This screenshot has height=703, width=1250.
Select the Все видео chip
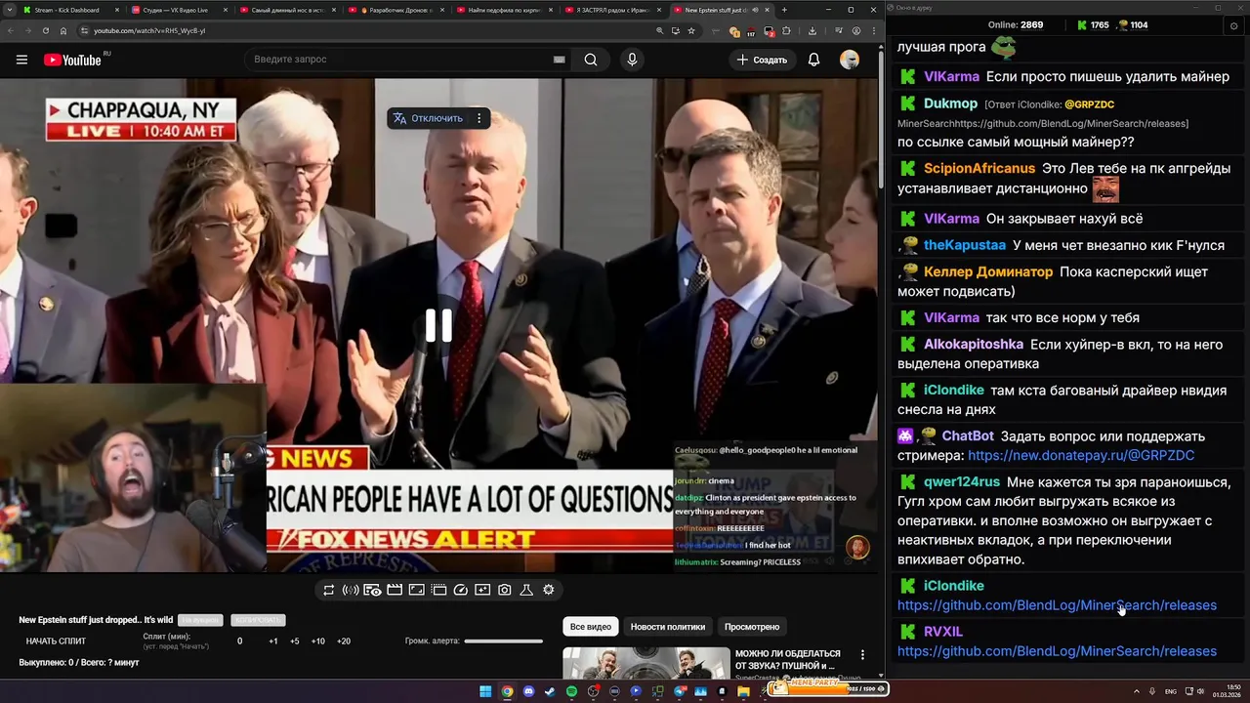click(x=591, y=627)
